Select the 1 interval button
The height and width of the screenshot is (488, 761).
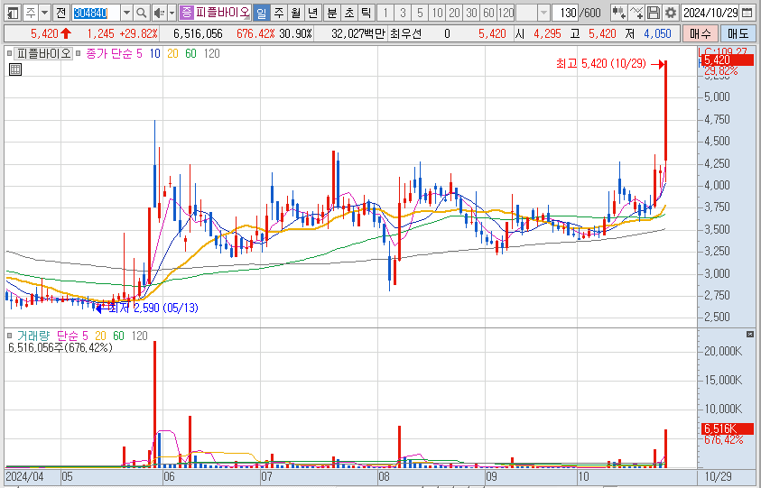385,13
